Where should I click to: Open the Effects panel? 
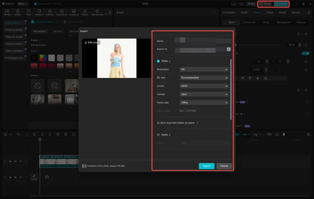(50, 12)
